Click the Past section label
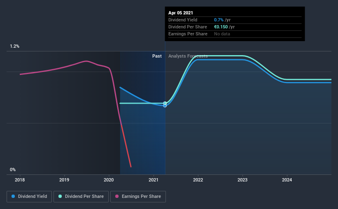338x209 pixels. pyautogui.click(x=157, y=56)
